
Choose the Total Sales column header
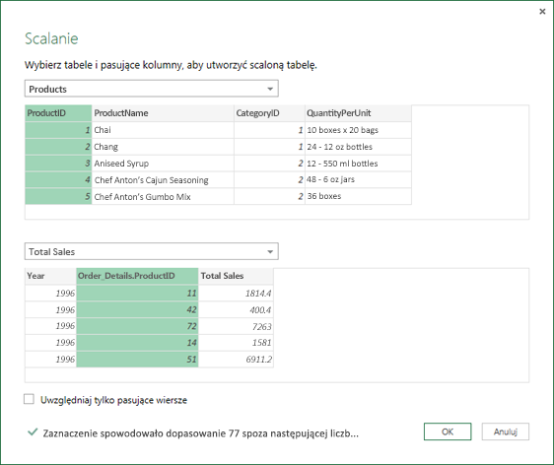point(236,276)
